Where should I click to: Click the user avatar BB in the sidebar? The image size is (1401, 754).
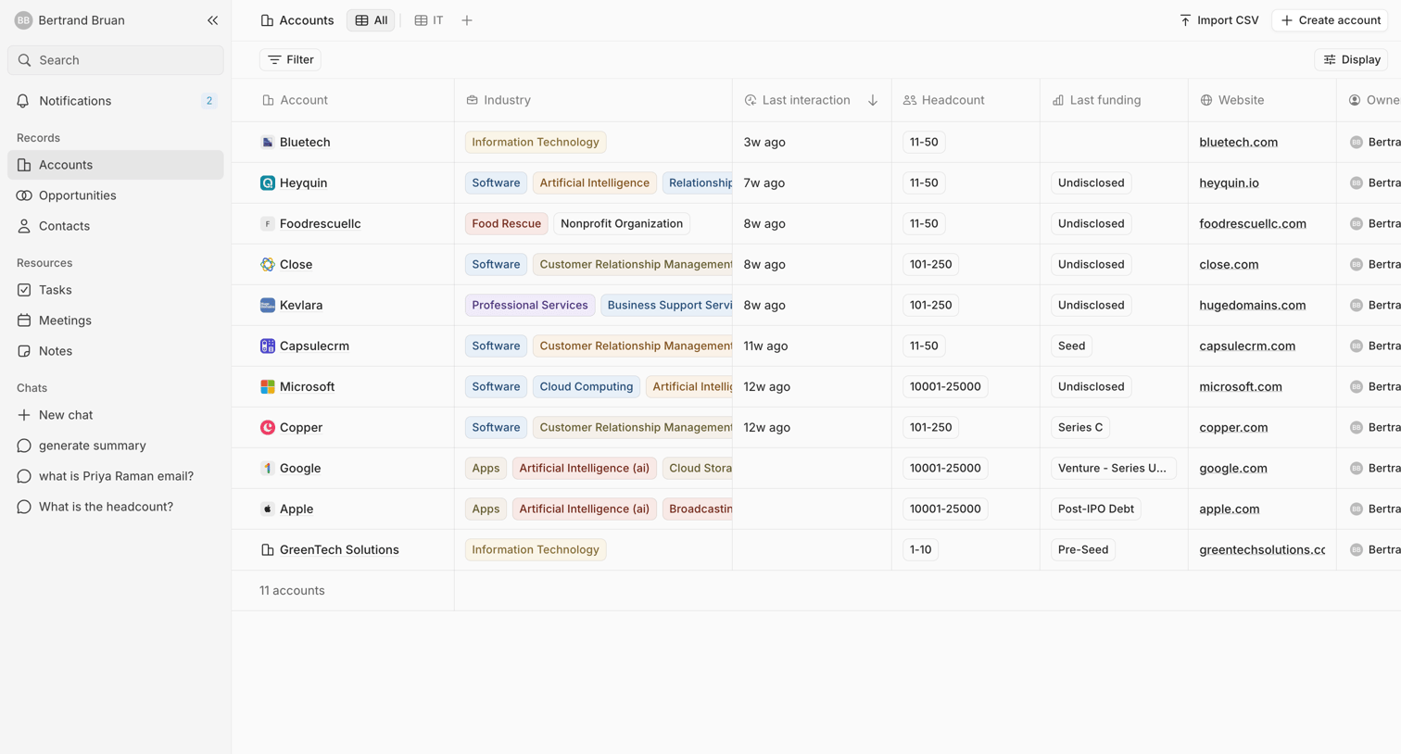click(23, 20)
